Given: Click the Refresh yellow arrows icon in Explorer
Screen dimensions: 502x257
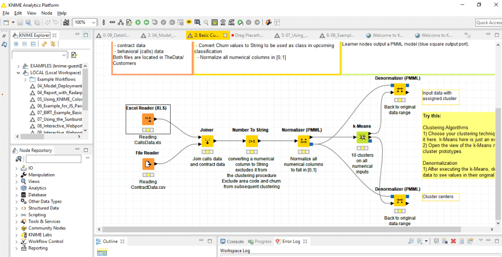Looking at the screenshot, I should pyautogui.click(x=45, y=44).
